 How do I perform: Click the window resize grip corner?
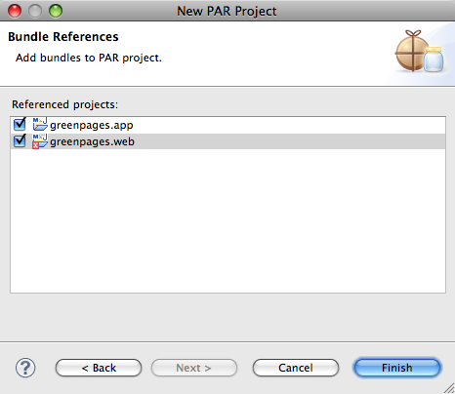pos(449,388)
